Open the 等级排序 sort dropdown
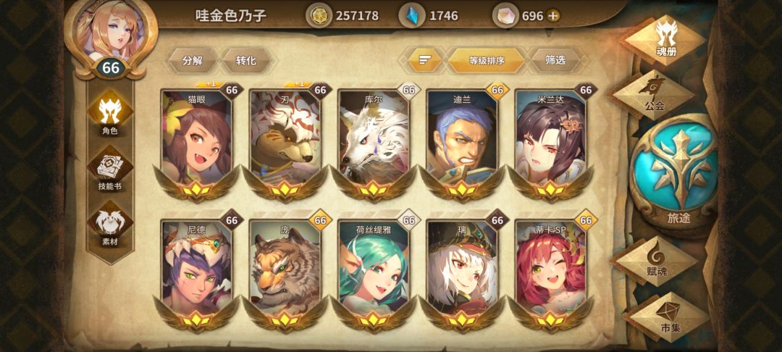The width and height of the screenshot is (782, 352). click(x=487, y=61)
